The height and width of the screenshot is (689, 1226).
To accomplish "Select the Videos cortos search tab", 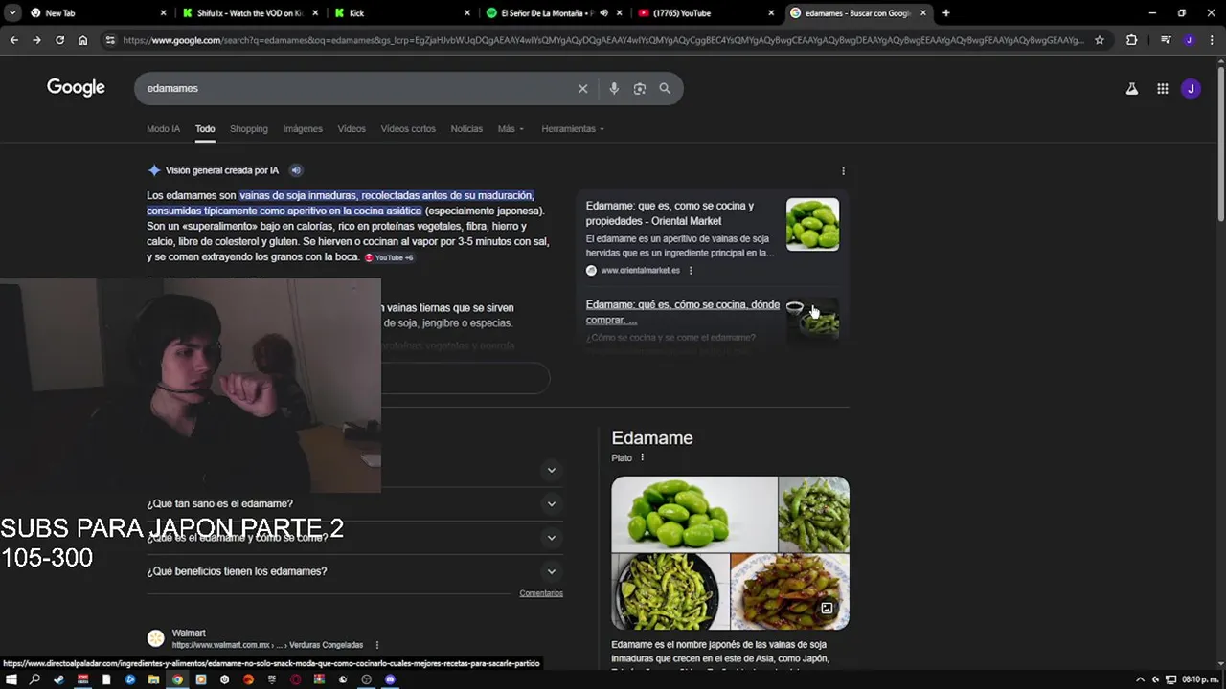I will (x=408, y=128).
